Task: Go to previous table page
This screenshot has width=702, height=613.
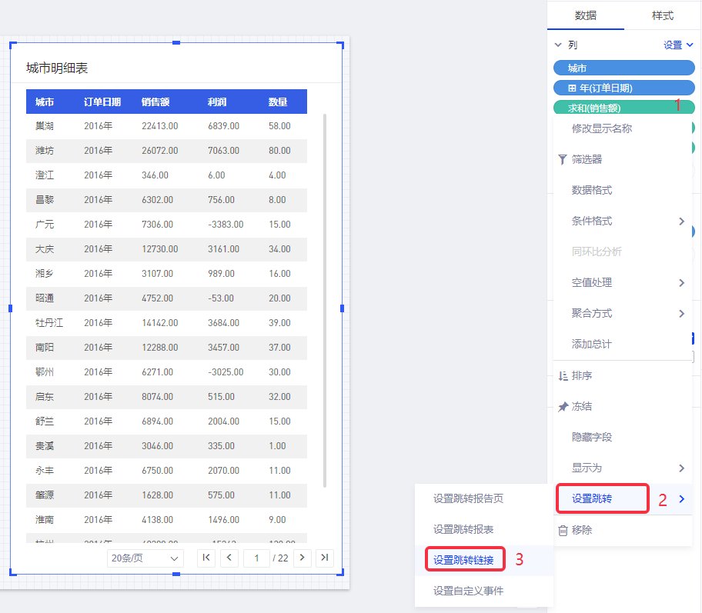Action: click(229, 558)
